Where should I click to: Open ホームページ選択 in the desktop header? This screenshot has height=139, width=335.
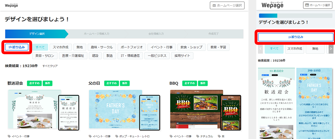pyautogui.click(x=227, y=6)
